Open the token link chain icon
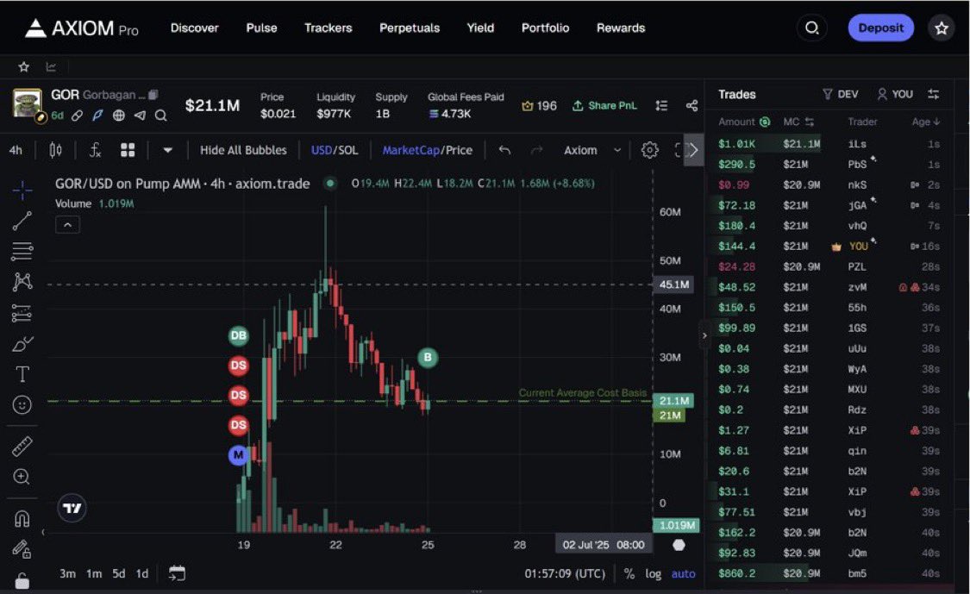Screen dimensions: 970x594 pyautogui.click(x=77, y=115)
